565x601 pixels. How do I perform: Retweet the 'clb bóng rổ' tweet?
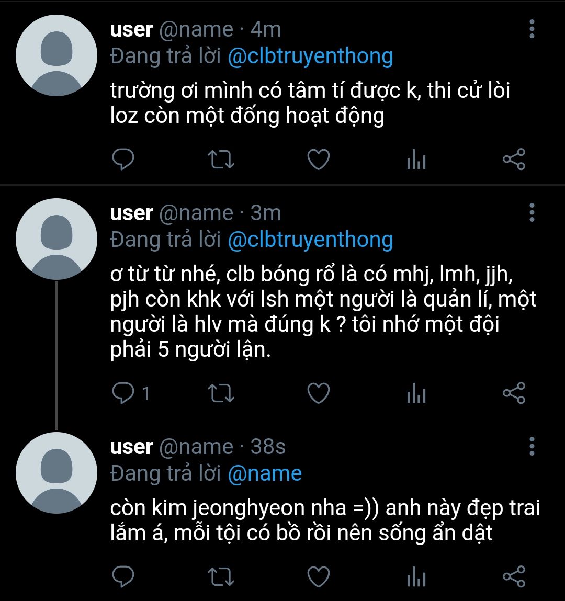pos(221,393)
